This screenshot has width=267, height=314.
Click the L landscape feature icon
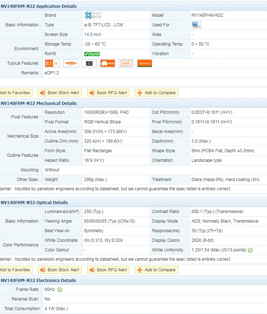click(x=89, y=64)
